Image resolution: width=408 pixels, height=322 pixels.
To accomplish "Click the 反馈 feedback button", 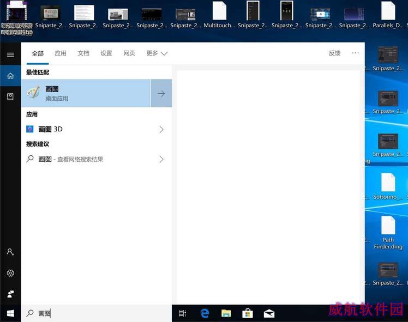I will pyautogui.click(x=334, y=53).
